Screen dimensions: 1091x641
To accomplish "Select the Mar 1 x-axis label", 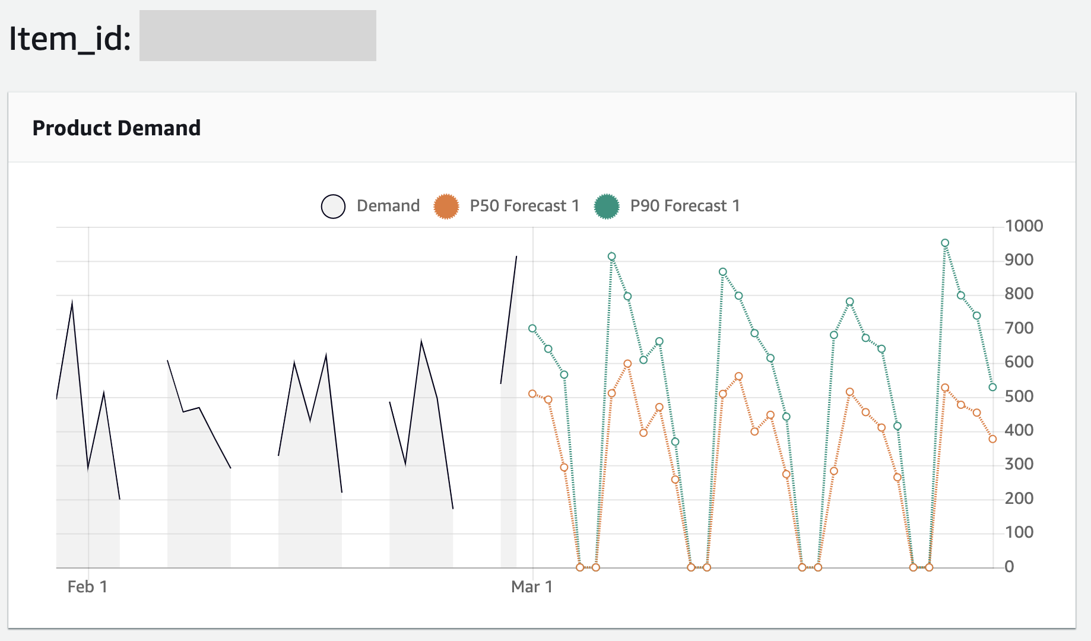I will pos(532,587).
